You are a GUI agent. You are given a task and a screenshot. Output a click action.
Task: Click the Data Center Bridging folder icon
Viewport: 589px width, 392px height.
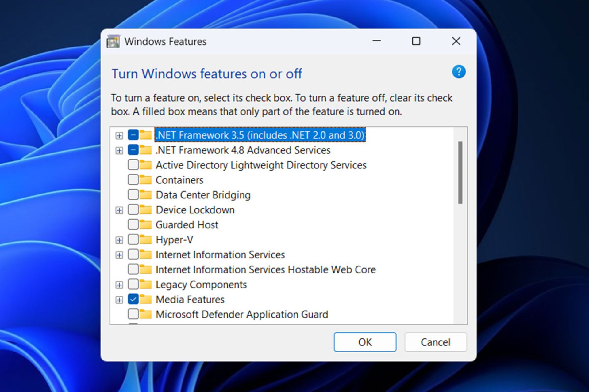pos(146,195)
